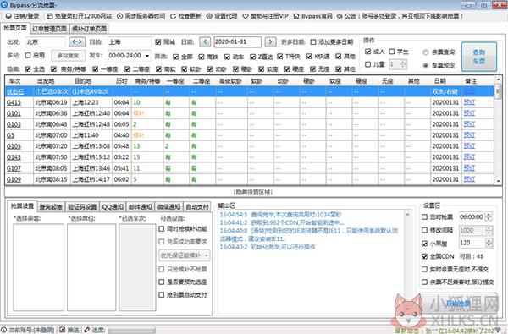Open QQ通知 tab
This screenshot has width=508, height=334.
tap(113, 207)
